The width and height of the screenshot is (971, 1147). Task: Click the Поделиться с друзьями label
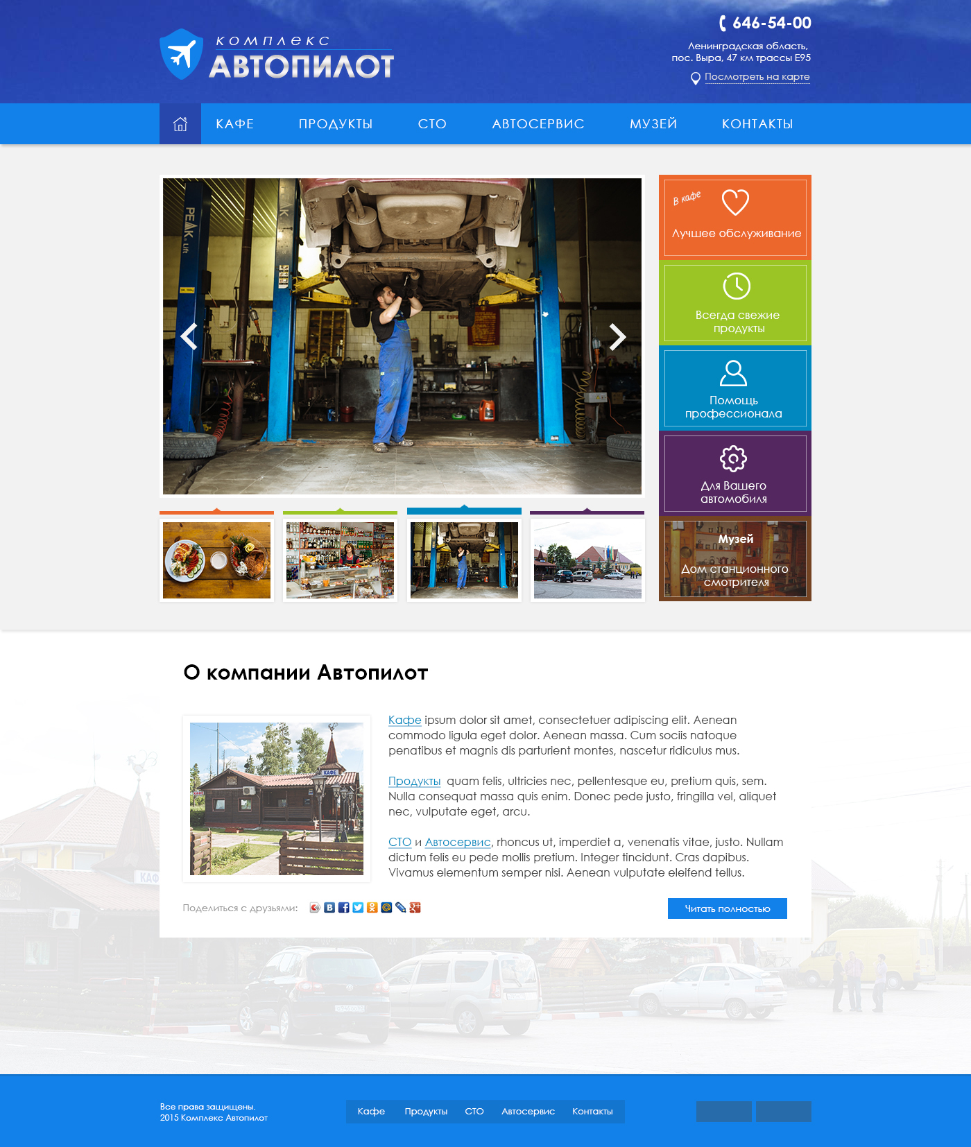click(241, 908)
